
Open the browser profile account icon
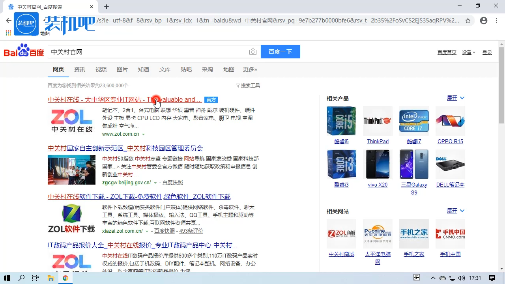click(x=484, y=21)
